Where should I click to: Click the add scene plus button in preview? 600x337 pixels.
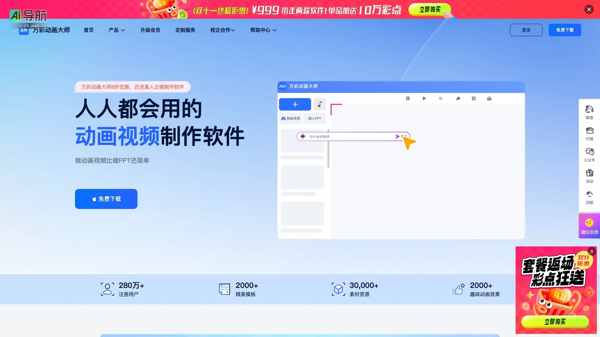(x=295, y=104)
